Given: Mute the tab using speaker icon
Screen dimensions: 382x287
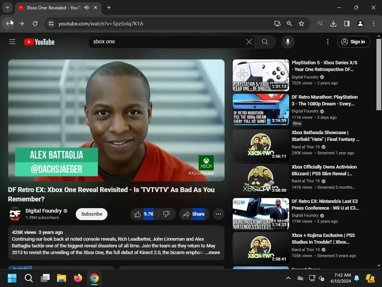Looking at the screenshot, I should click(x=87, y=7).
